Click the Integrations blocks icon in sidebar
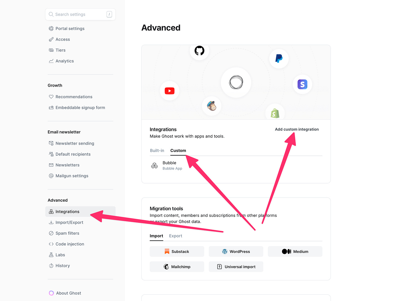The image size is (401, 301). pos(51,212)
